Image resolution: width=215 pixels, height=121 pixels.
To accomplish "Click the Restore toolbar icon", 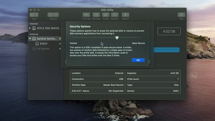I will pyautogui.click(x=115, y=15).
